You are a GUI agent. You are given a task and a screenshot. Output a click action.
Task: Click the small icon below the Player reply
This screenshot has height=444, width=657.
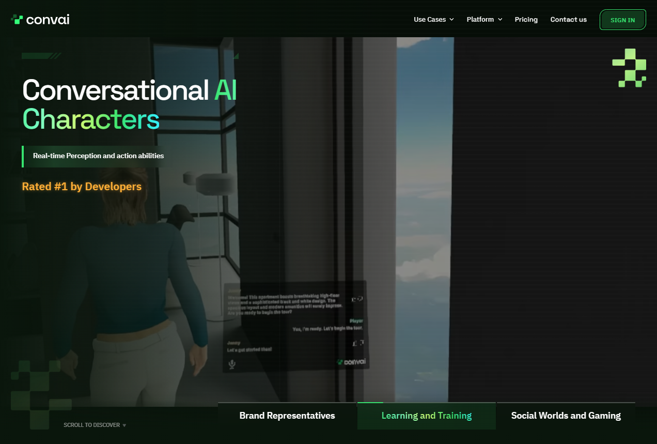click(358, 343)
